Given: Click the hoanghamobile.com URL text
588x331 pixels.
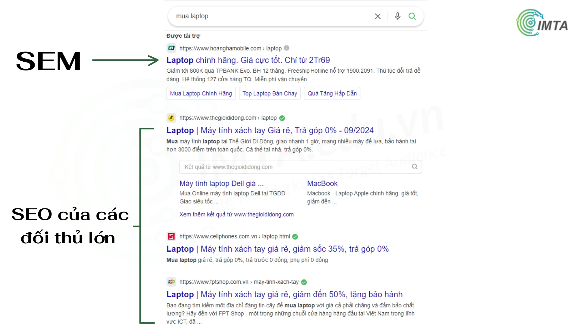Looking at the screenshot, I should [230, 48].
